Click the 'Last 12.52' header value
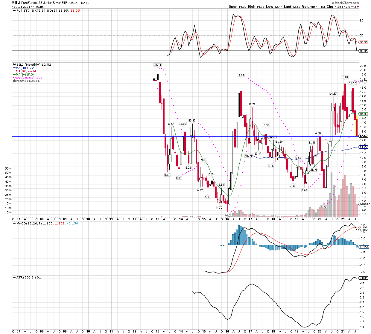The width and height of the screenshot is (371, 334). (x=292, y=7)
